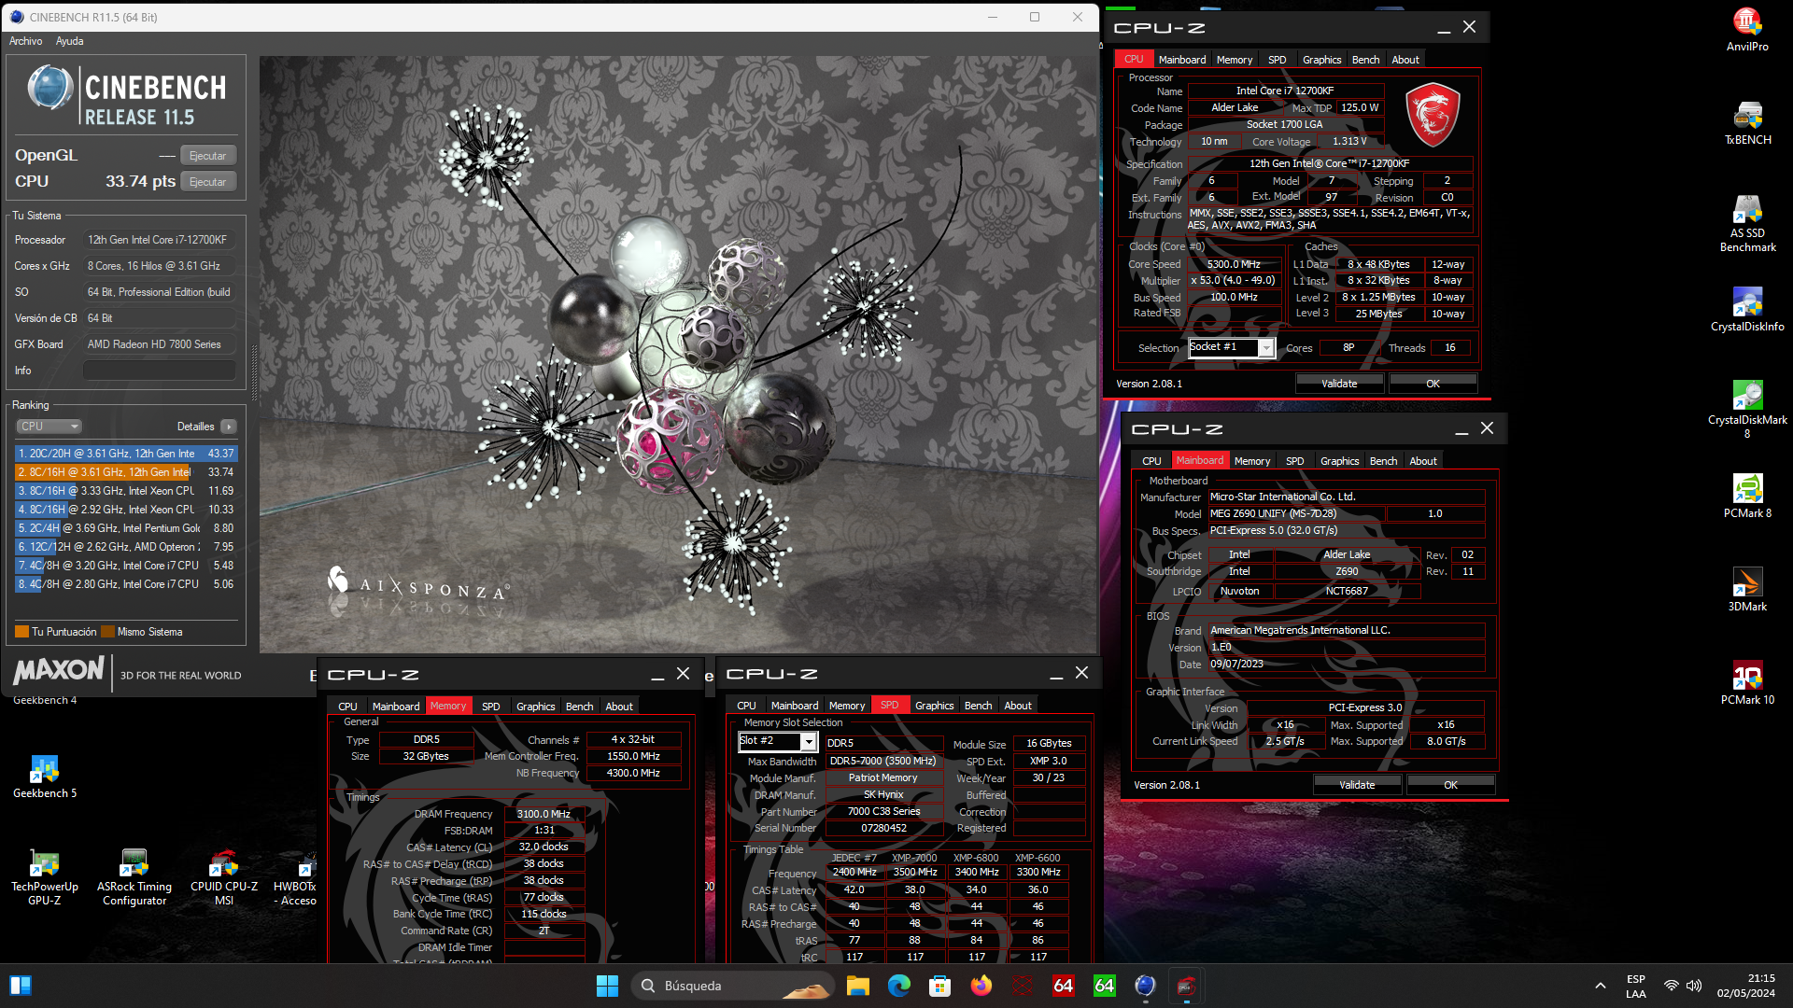Show hidden system tray icons chevron
This screenshot has width=1793, height=1008.
click(1600, 986)
